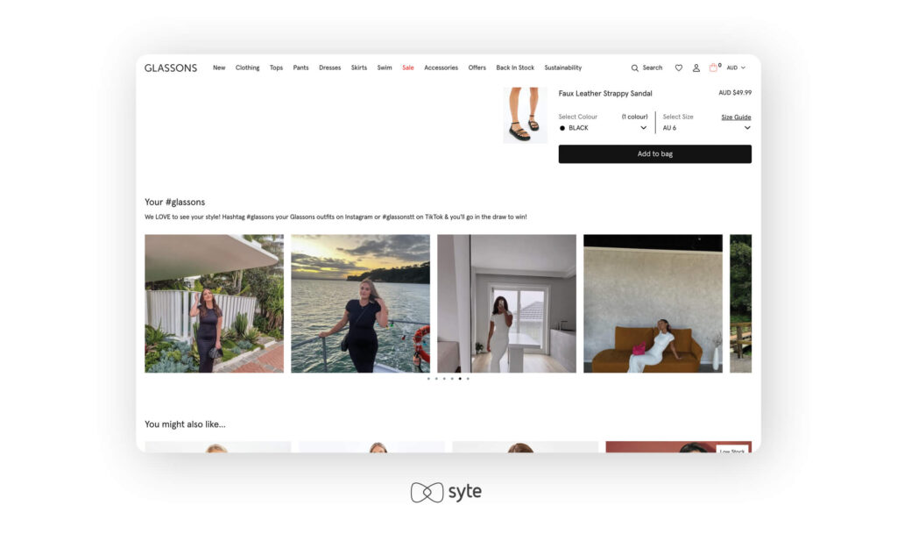
Task: Select the Skirts category
Action: [358, 68]
